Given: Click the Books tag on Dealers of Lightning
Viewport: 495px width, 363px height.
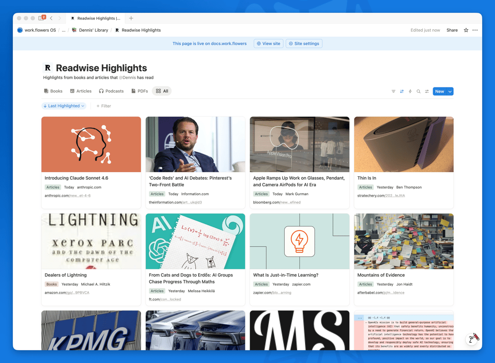Looking at the screenshot, I should click(52, 285).
